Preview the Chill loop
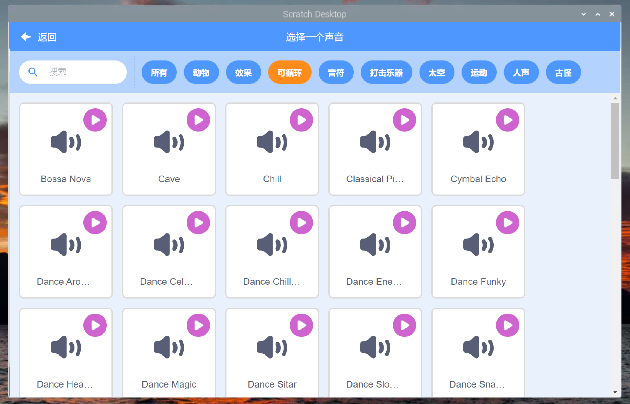The image size is (630, 404). (301, 120)
